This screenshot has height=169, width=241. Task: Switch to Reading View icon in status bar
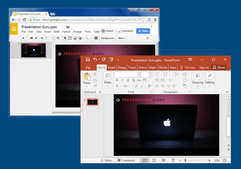coord(163,161)
